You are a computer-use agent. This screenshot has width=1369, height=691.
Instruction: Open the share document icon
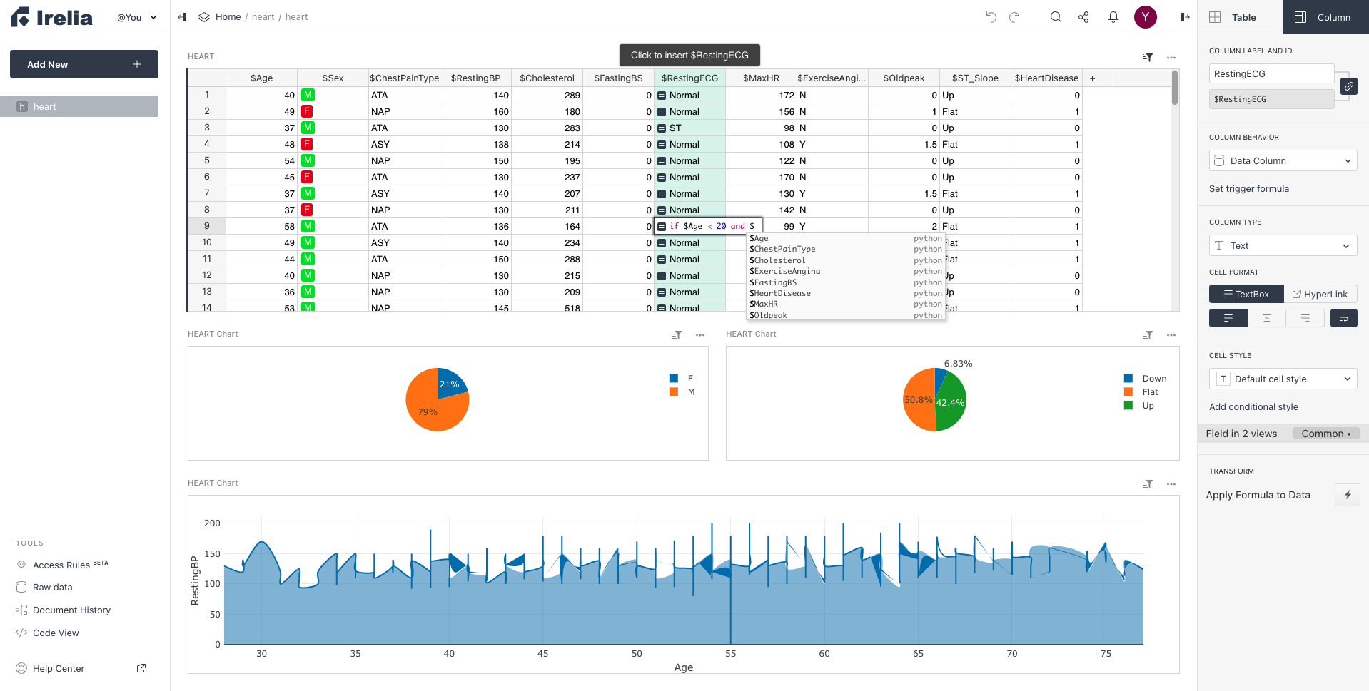(1083, 17)
